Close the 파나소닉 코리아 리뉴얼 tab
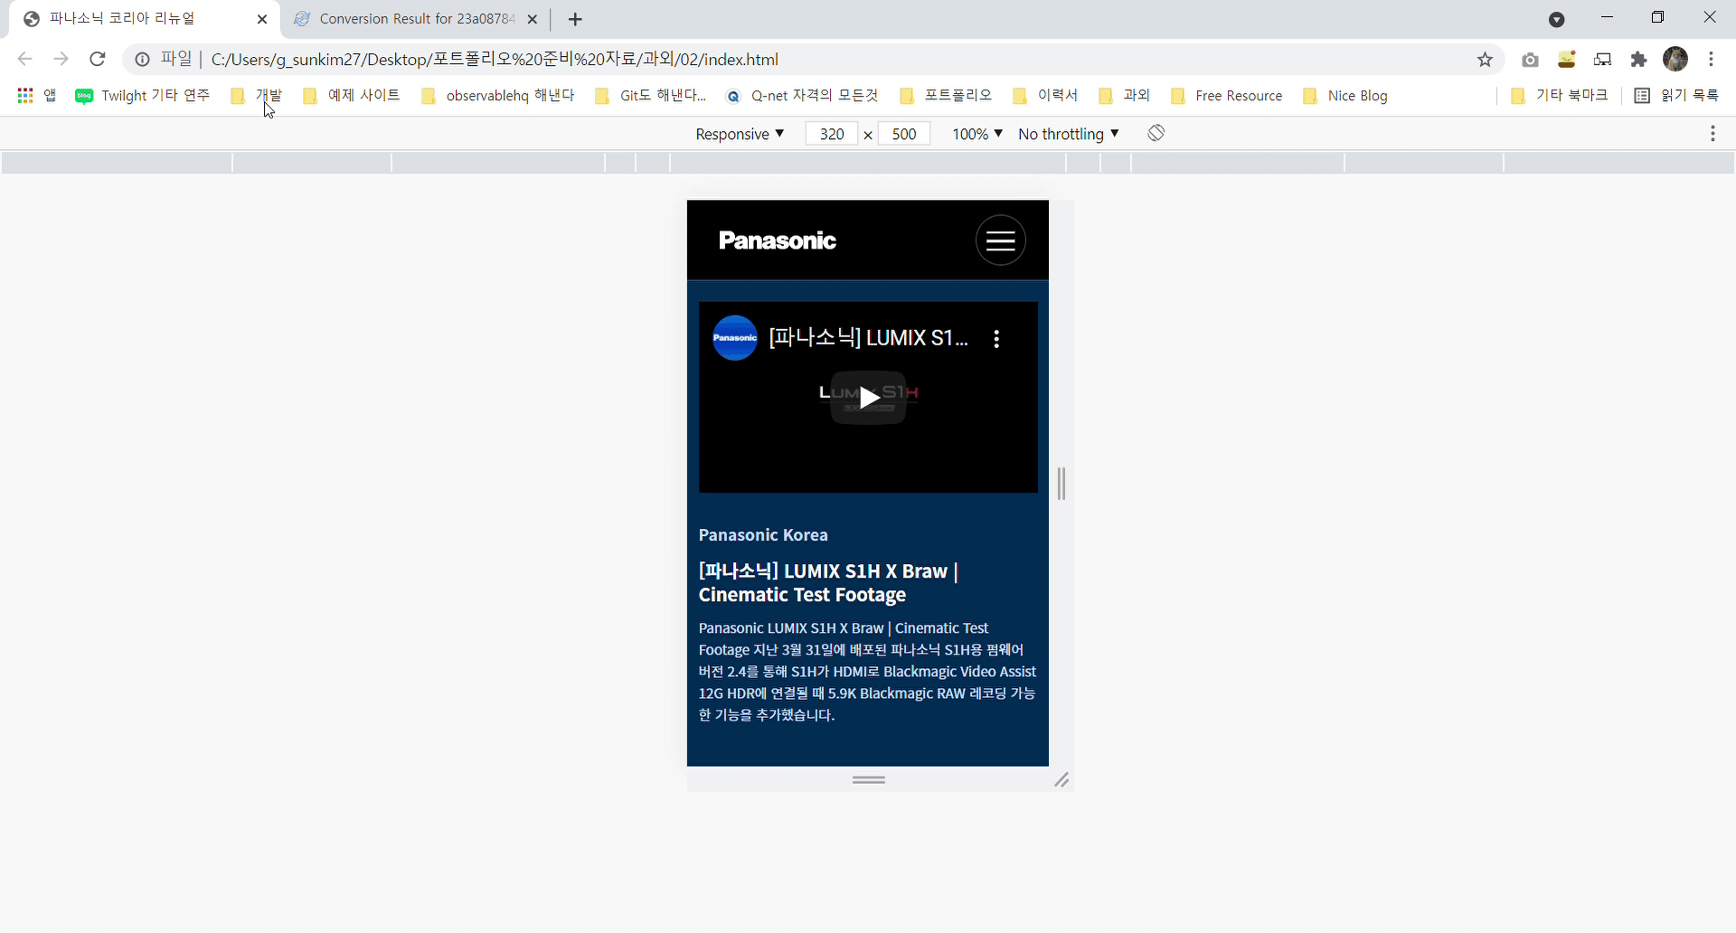The width and height of the screenshot is (1736, 933). pyautogui.click(x=262, y=19)
